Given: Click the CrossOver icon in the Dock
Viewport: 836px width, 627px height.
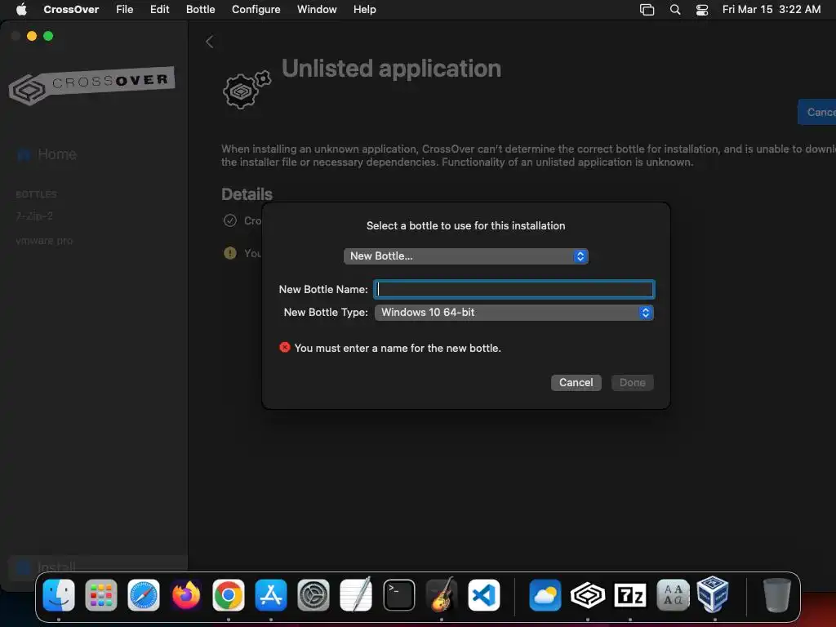Looking at the screenshot, I should tap(588, 595).
